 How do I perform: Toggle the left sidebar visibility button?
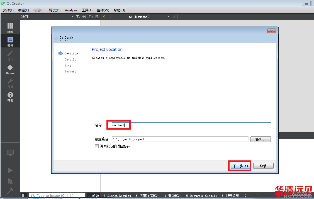tap(24, 196)
